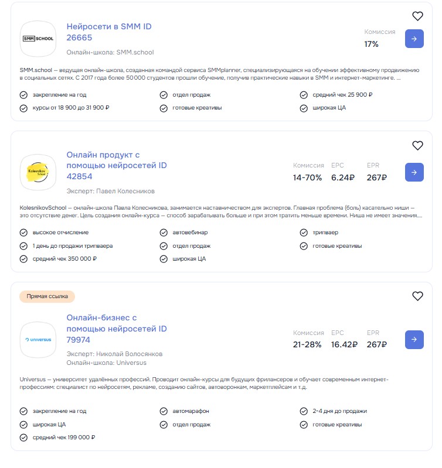Click check icon beside 2-4 дня до продажи
The height and width of the screenshot is (468, 442).
click(303, 411)
